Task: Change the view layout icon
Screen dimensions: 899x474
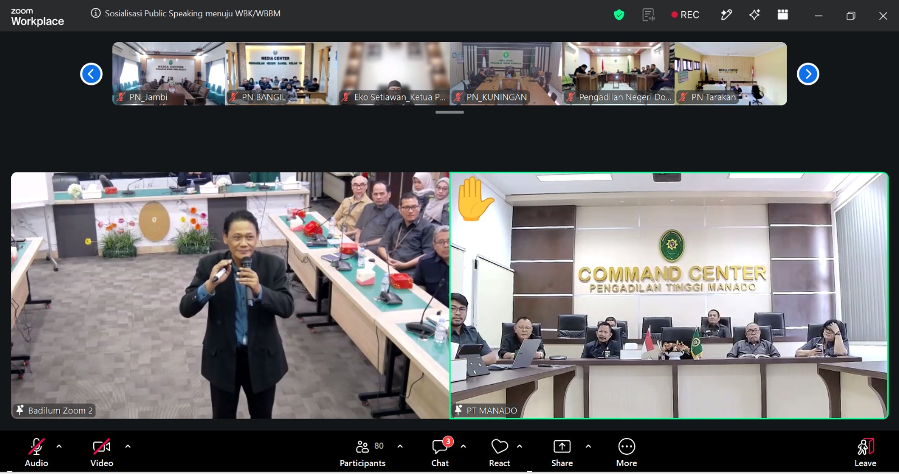Action: pos(783,15)
